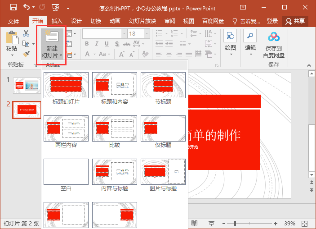Toggle Italic formatting

97,44
